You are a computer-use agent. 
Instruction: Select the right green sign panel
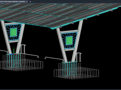click(x=69, y=40)
